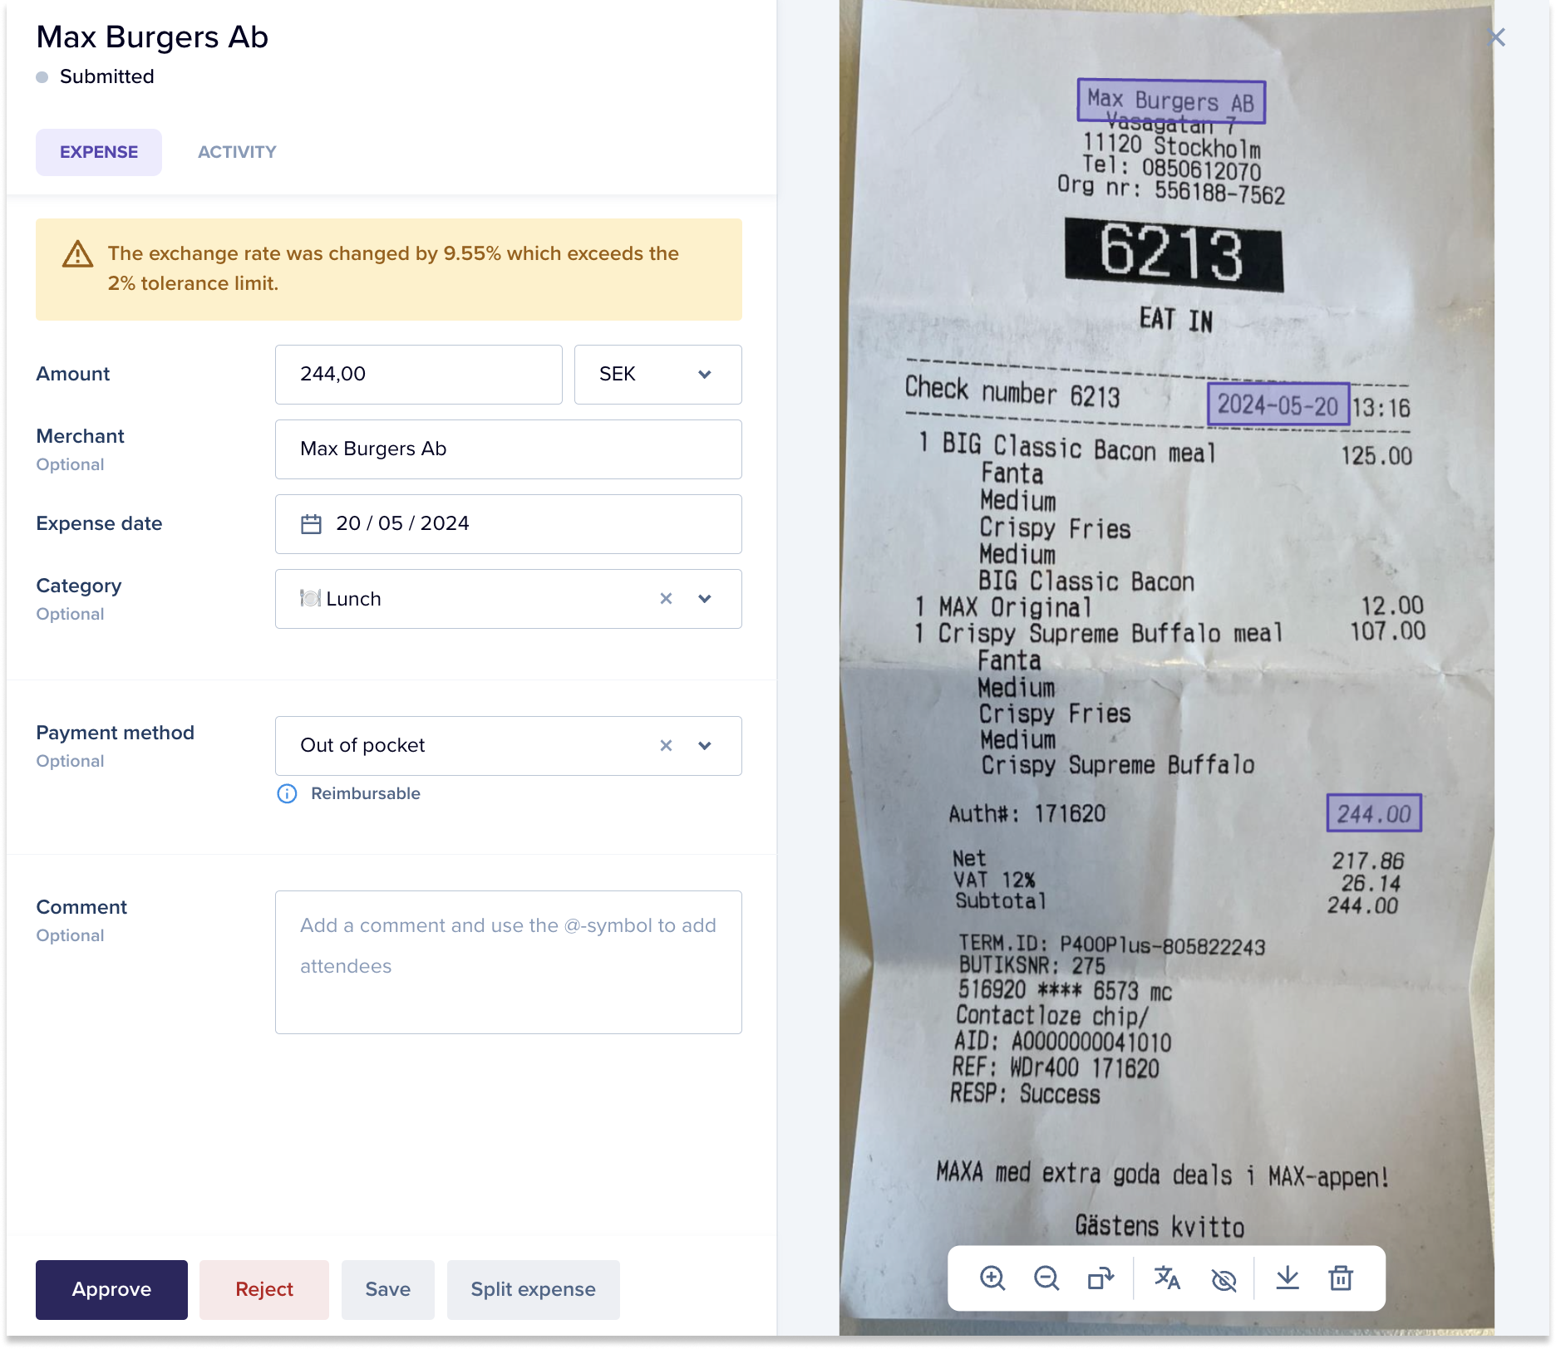Viewport: 1556px width, 1349px height.
Task: Click the Reimbursable info icon
Action: click(x=287, y=794)
